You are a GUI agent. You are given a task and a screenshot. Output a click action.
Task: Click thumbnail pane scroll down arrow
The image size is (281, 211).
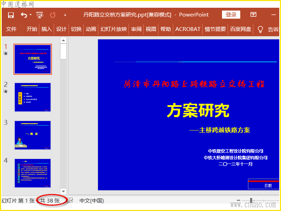click(x=63, y=191)
